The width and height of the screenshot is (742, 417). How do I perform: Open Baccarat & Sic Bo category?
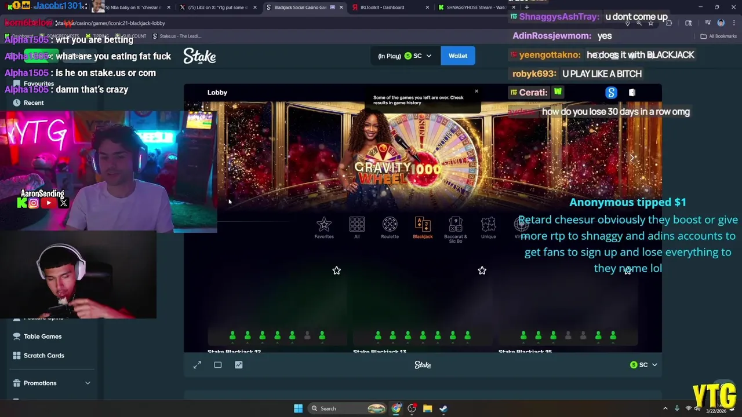coord(456,230)
